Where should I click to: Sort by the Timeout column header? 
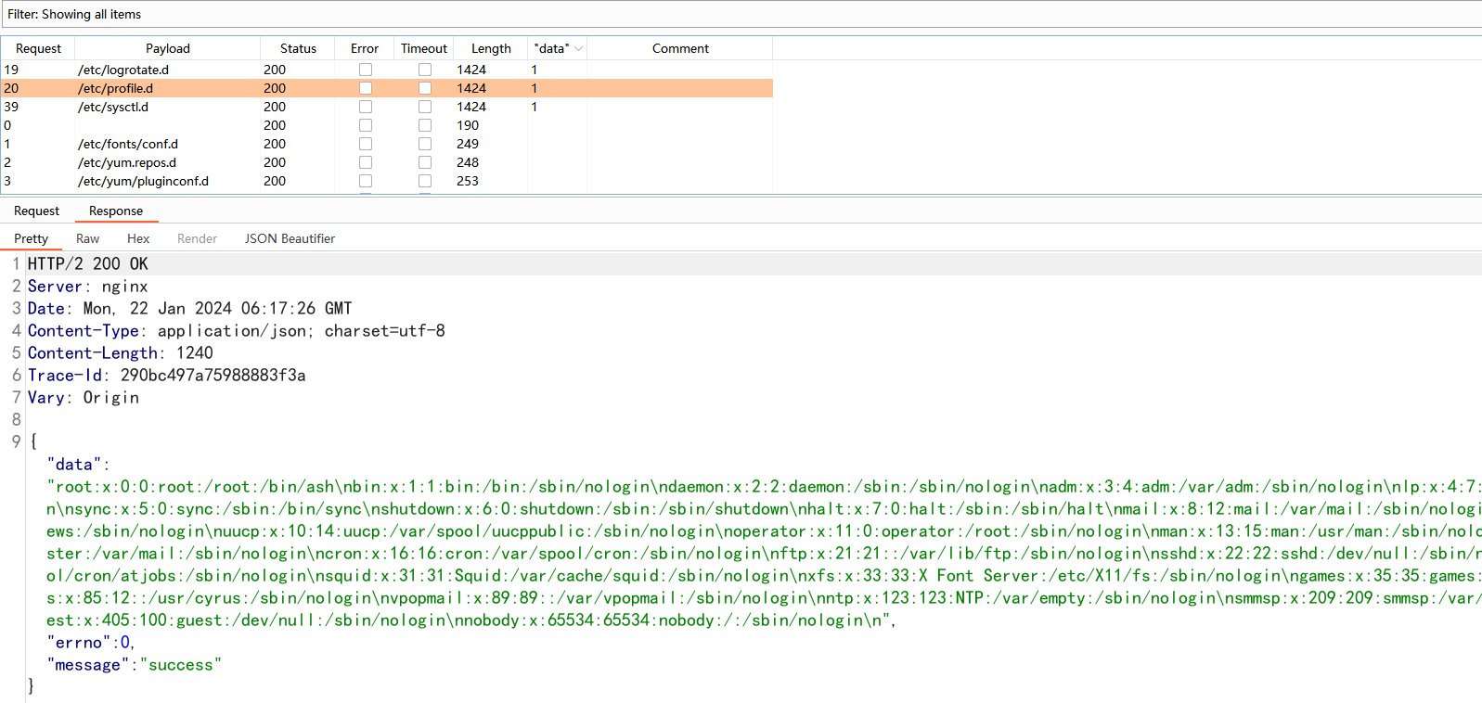point(424,48)
